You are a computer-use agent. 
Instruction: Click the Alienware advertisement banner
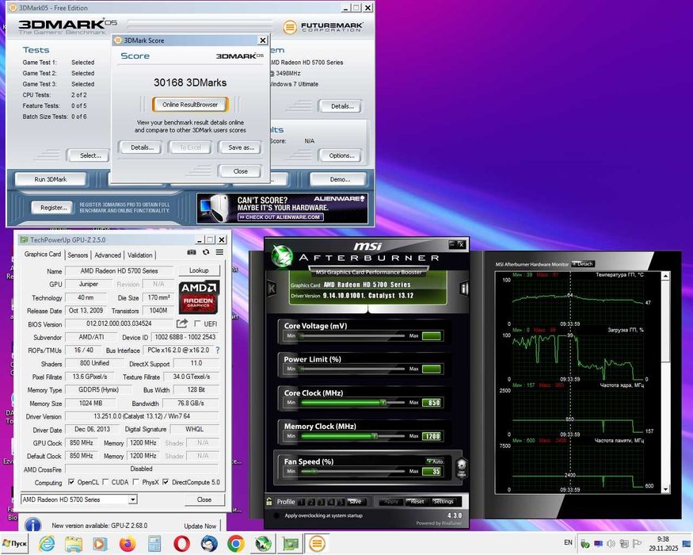(283, 208)
